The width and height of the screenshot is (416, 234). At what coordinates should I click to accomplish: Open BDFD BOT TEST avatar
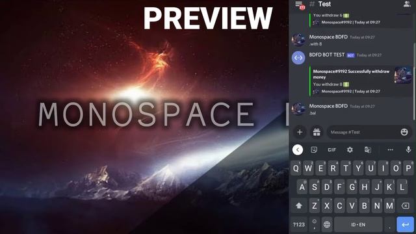[x=298, y=58]
